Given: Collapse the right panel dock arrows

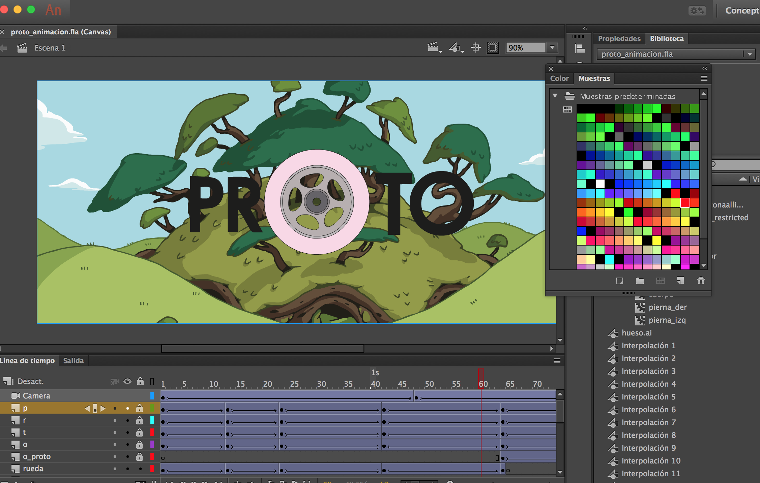Looking at the screenshot, I should [585, 29].
